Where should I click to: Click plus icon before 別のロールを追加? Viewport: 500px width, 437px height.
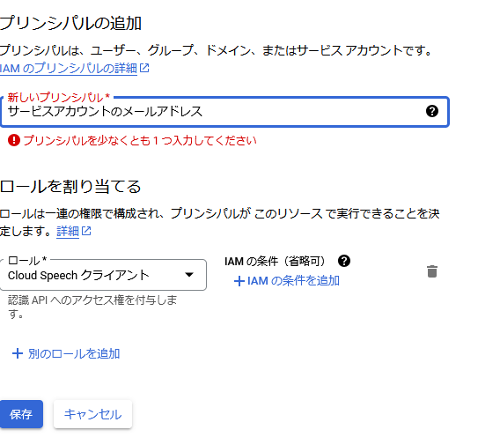18,353
